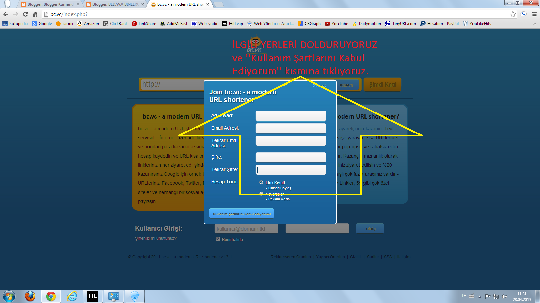
Task: Click the Şimdi Katıl button
Action: (382, 85)
